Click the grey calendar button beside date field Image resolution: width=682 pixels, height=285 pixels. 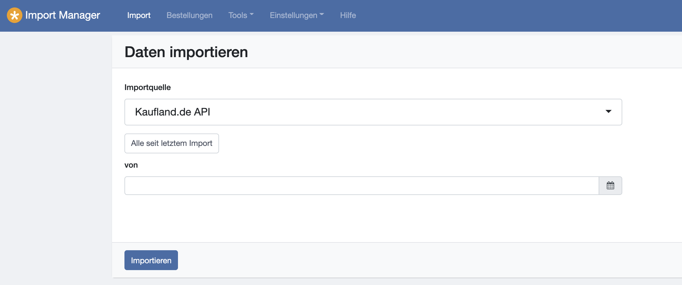coord(610,186)
